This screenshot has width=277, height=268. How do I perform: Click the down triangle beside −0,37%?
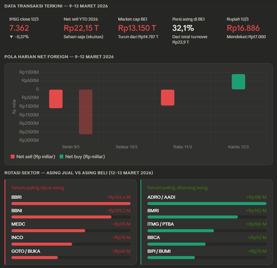(x=11, y=37)
